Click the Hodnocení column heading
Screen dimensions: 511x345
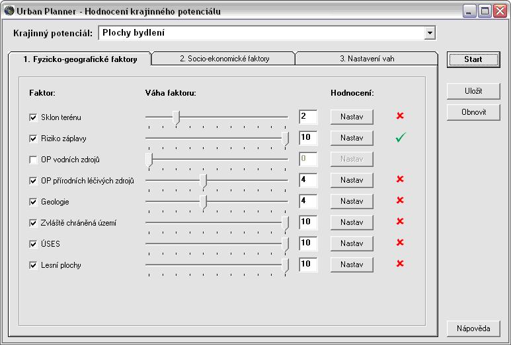[x=352, y=93]
